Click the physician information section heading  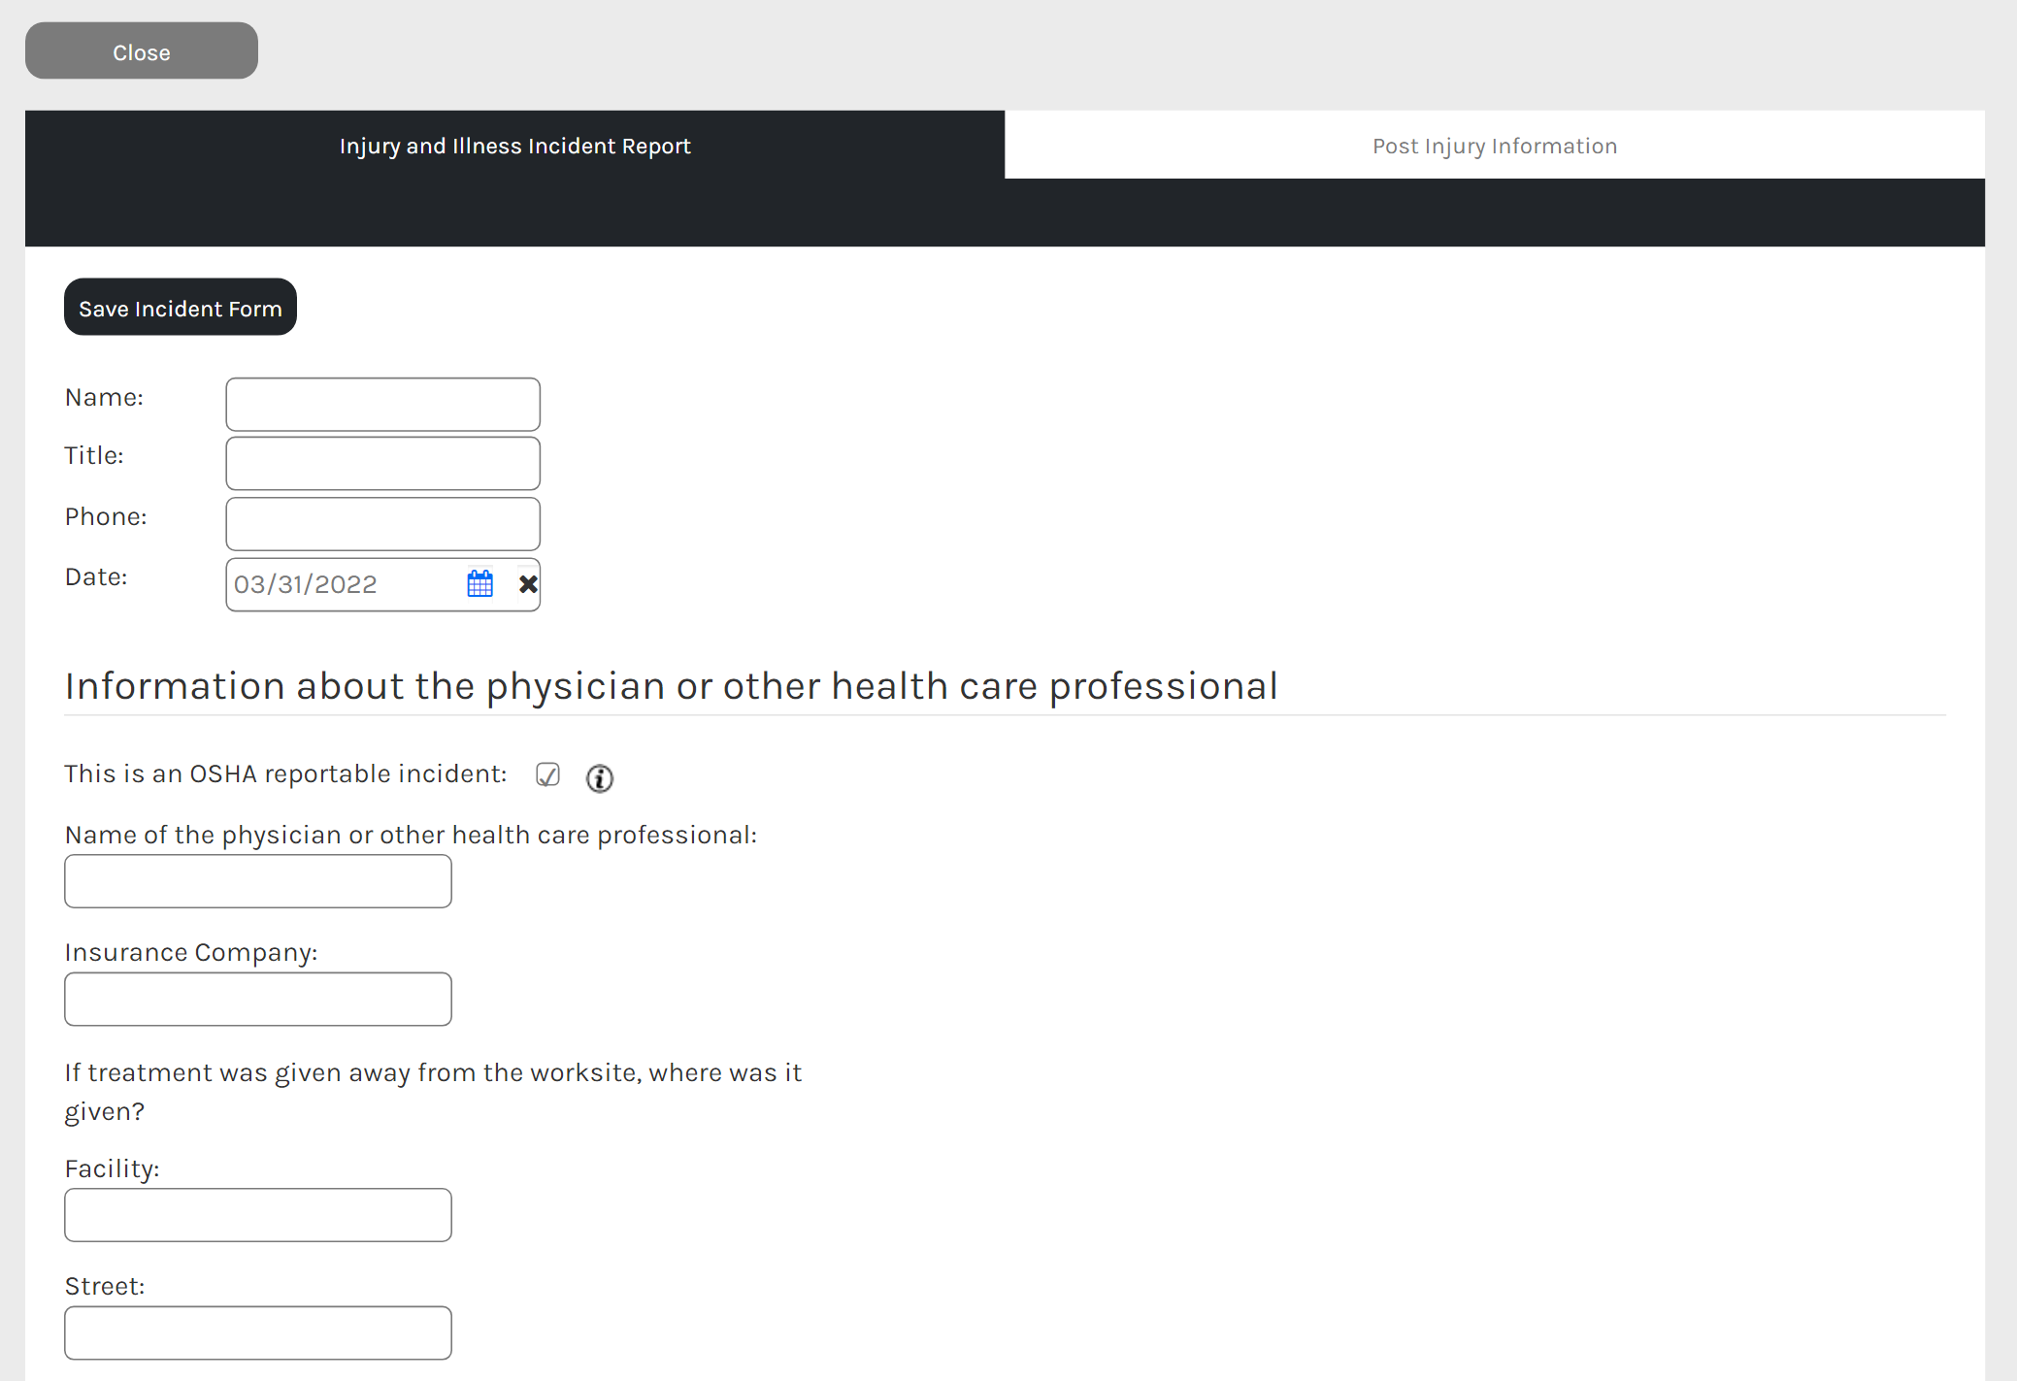coord(672,686)
